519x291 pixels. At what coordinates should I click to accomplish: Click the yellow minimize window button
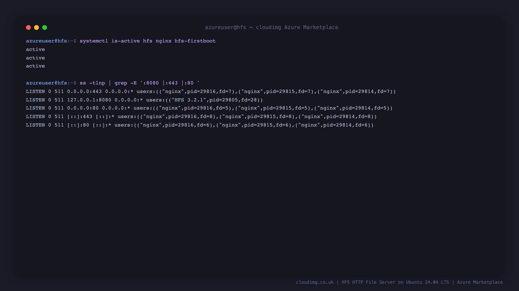coord(36,27)
